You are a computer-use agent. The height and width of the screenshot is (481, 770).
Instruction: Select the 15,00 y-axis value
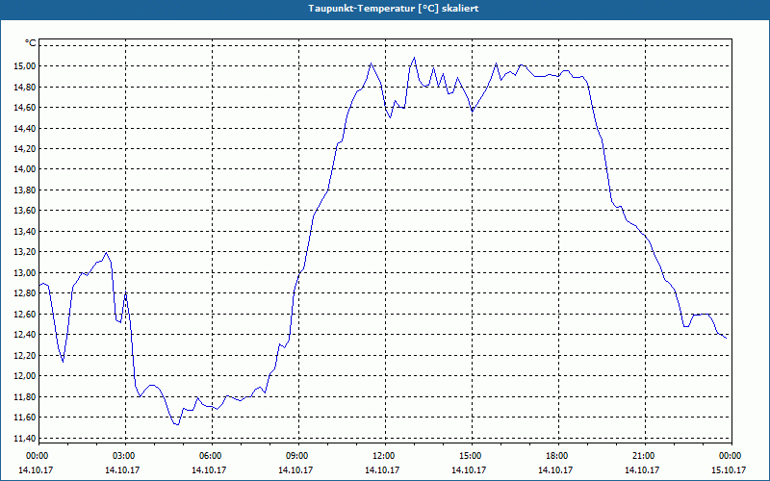[x=25, y=65]
